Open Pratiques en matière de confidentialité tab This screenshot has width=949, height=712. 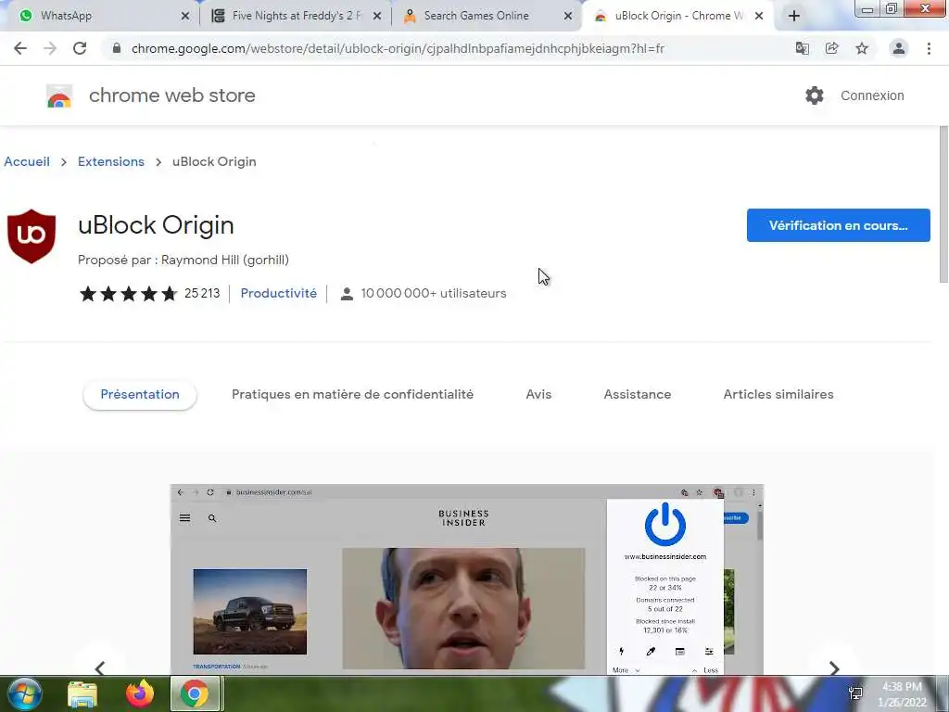pyautogui.click(x=352, y=394)
